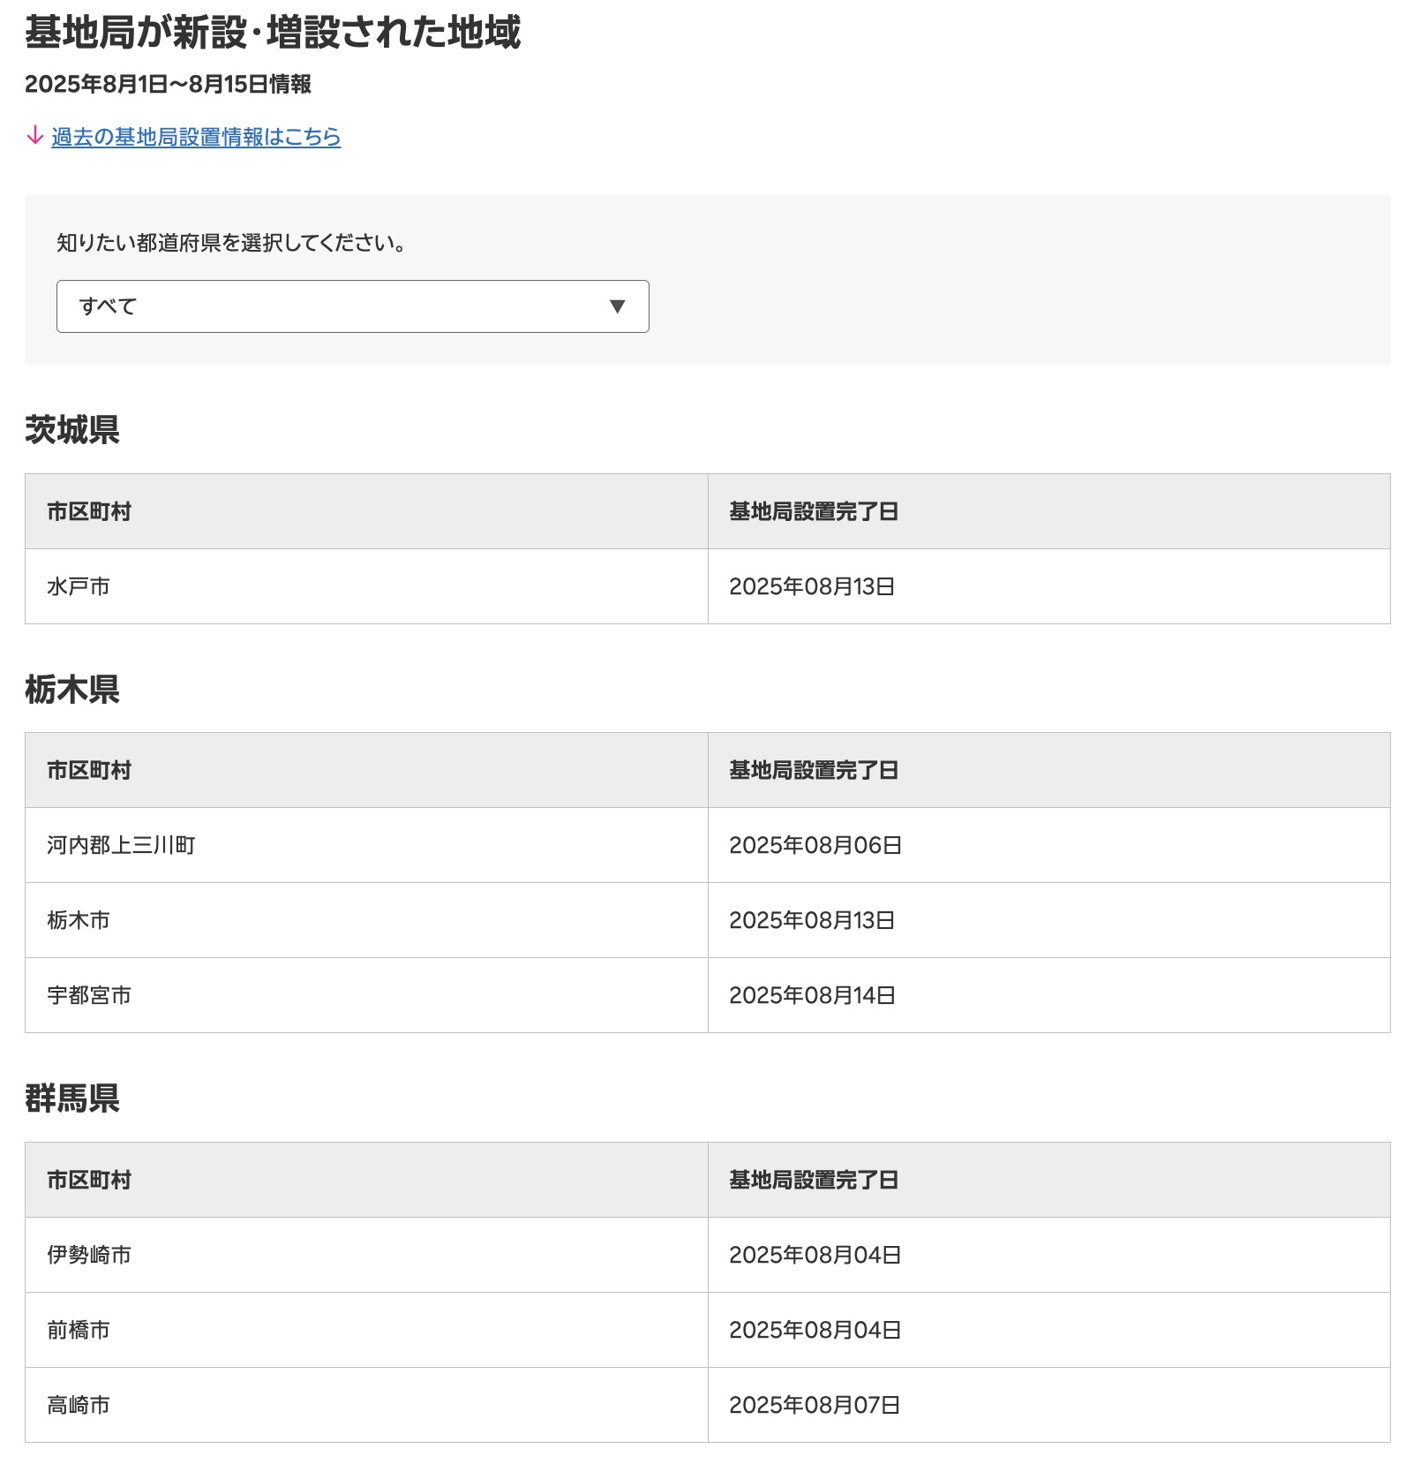This screenshot has width=1412, height=1457.
Task: Click the 宇都宮市 cell
Action: 366,995
